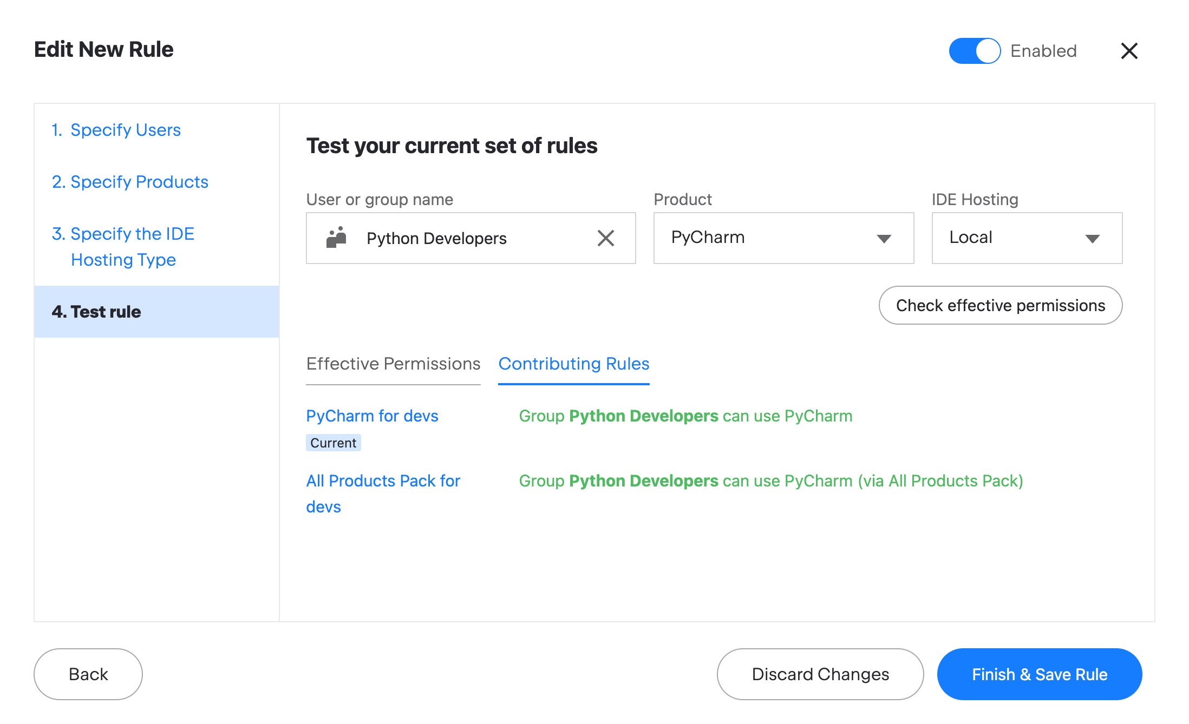Clear the Python Developers selection with the X icon
The height and width of the screenshot is (724, 1189).
(x=606, y=238)
